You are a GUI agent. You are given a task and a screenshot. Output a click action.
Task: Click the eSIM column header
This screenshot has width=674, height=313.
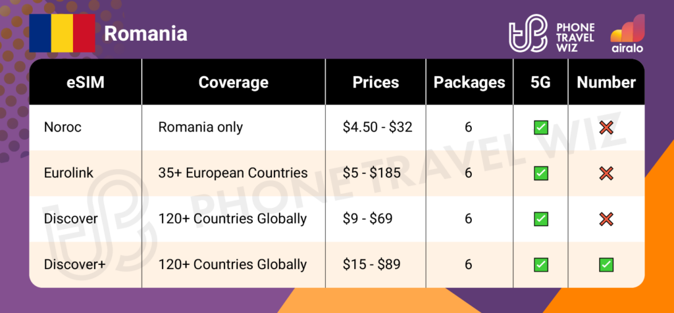click(84, 82)
